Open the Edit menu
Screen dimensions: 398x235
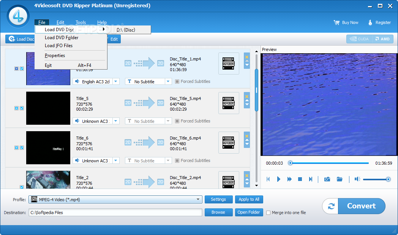coord(60,22)
